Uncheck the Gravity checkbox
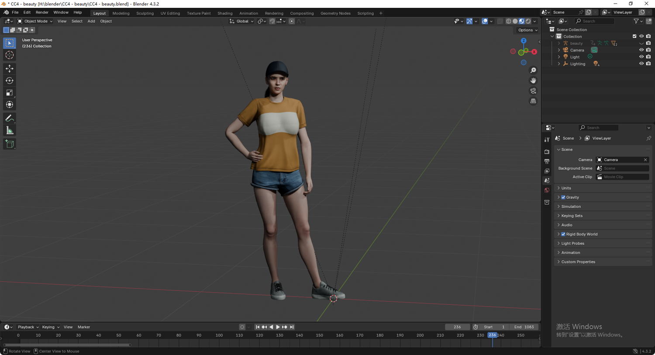 point(563,197)
